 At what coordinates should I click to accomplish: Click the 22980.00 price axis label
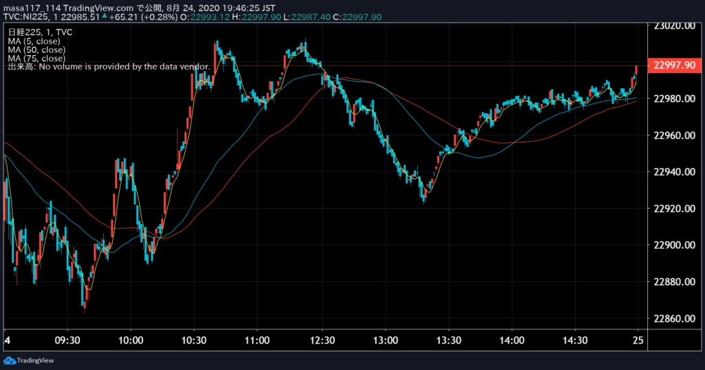pos(675,99)
